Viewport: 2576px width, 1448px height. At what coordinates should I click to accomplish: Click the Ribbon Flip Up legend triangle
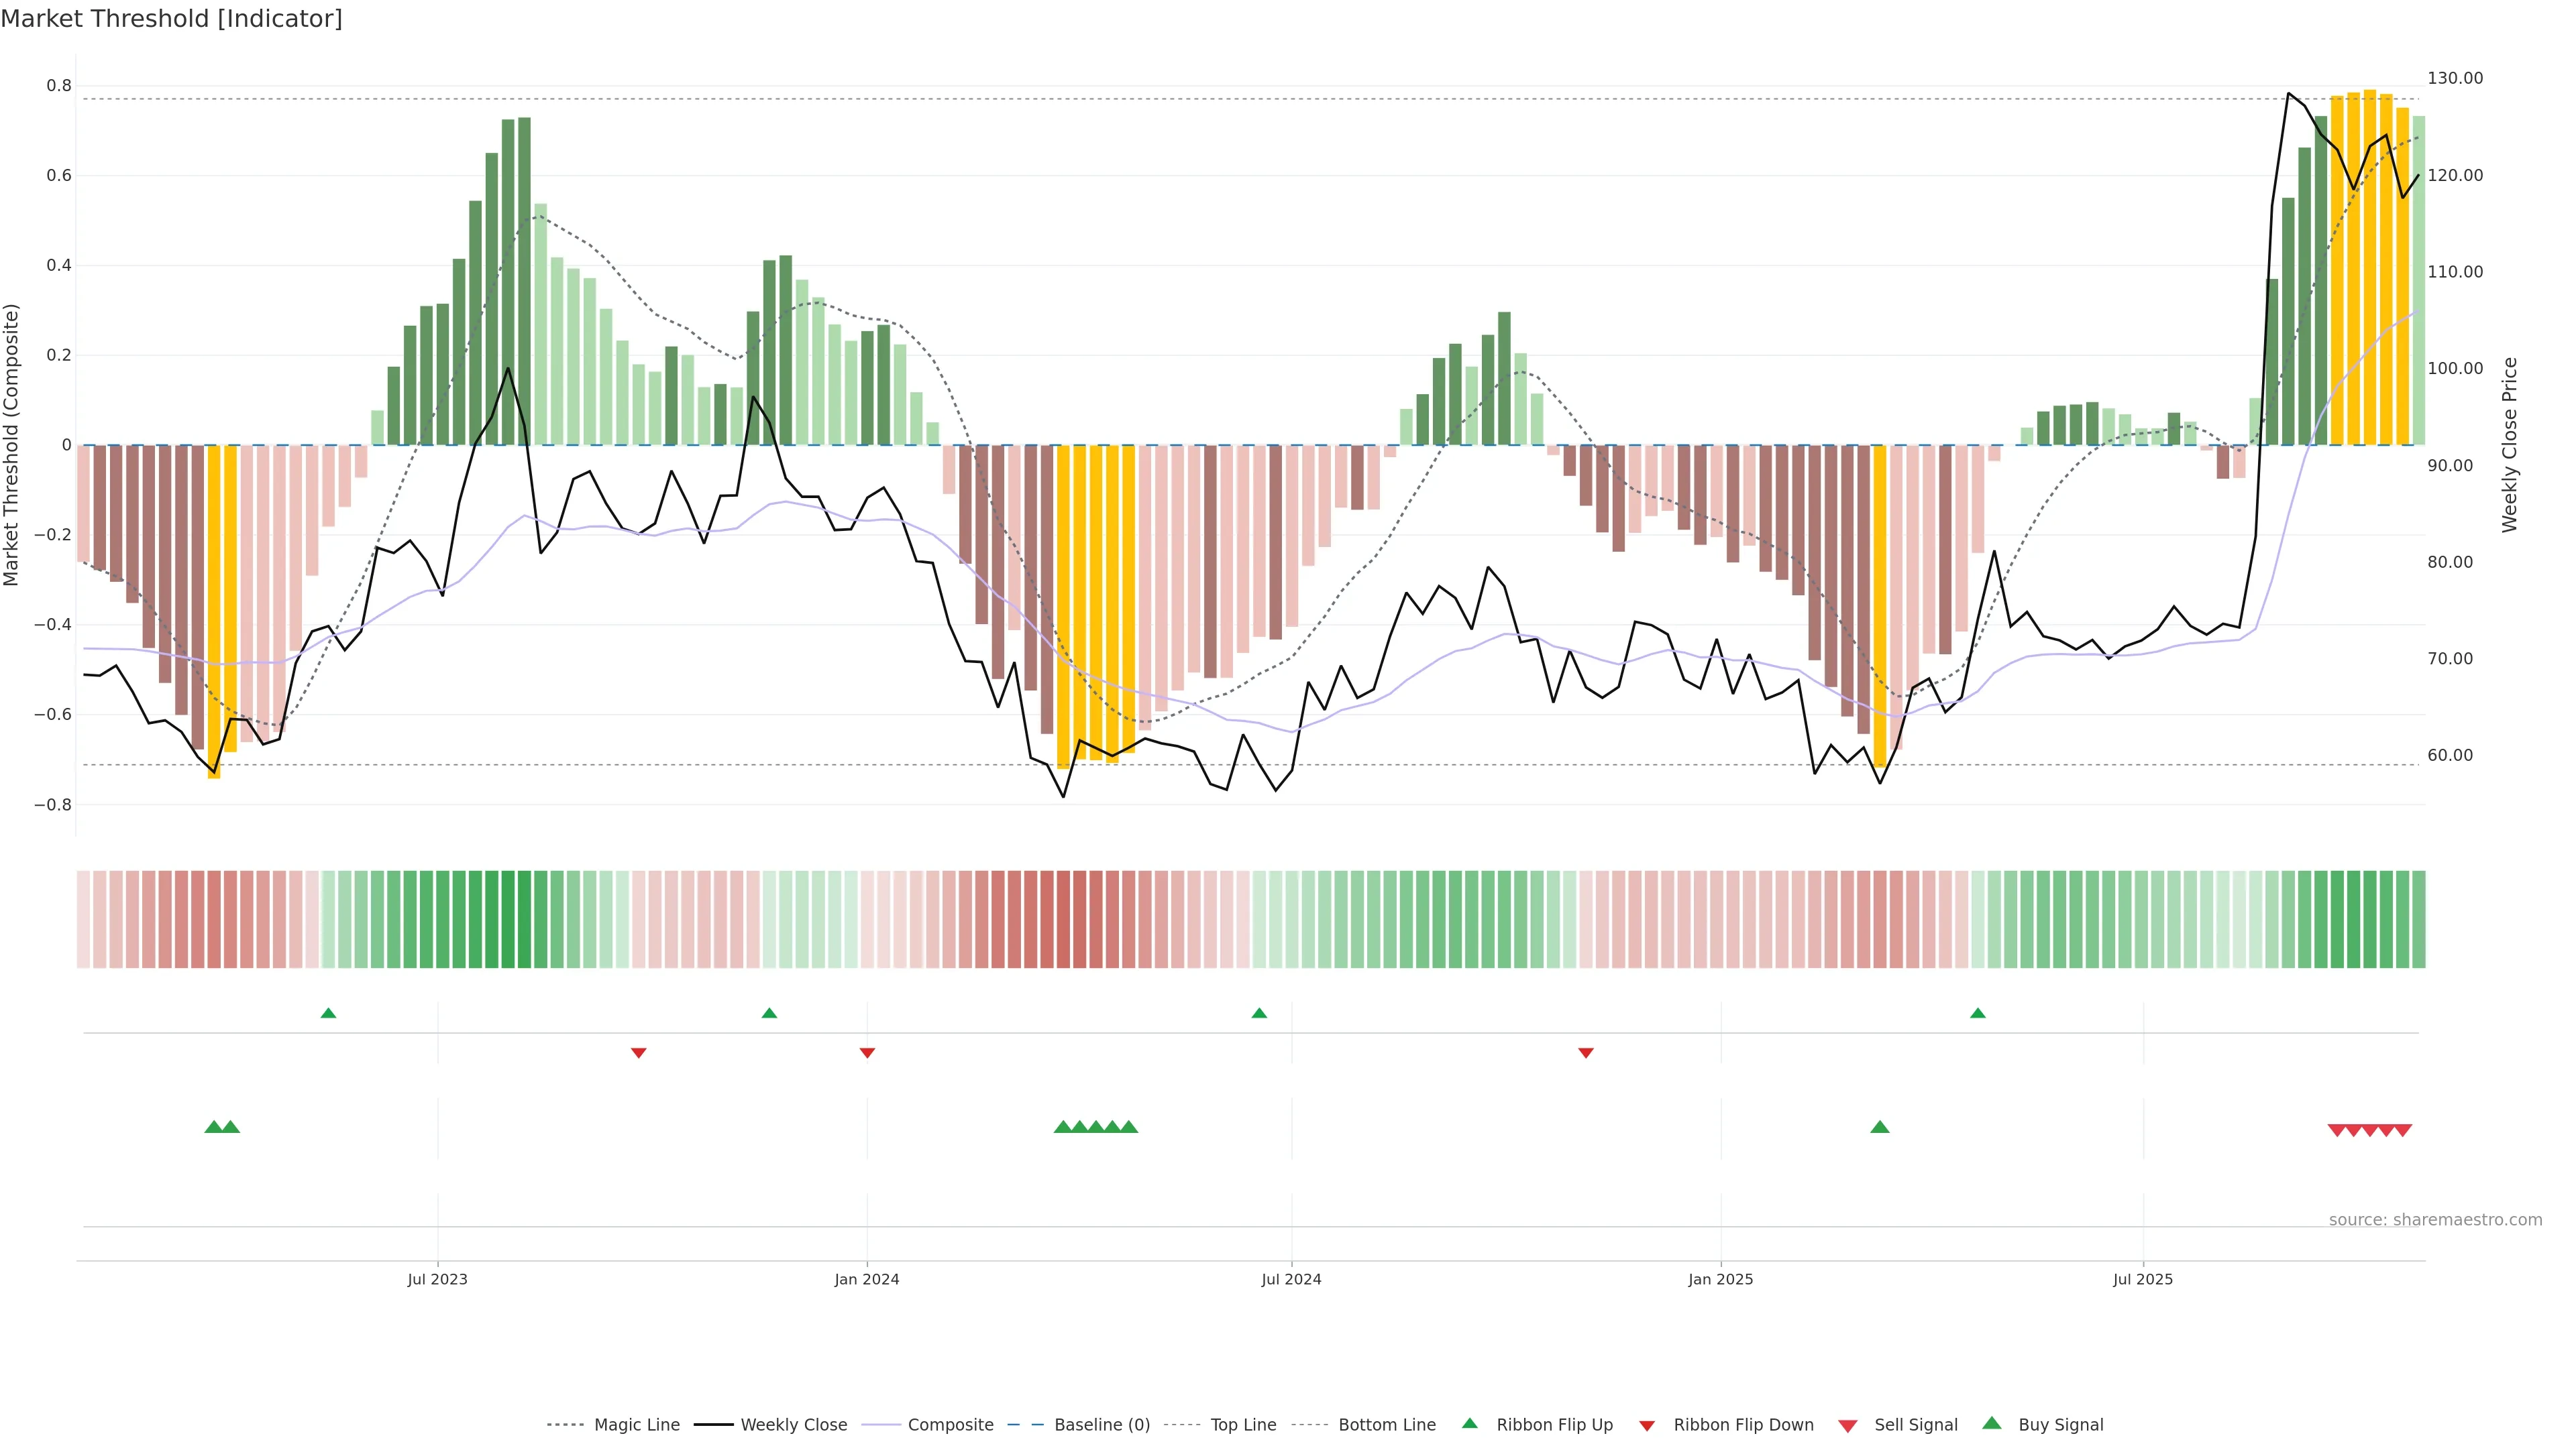click(1469, 1423)
